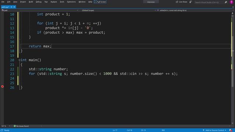Close the pe8.cpp tab
Image resolution: width=235 pixels, height=132 pixels.
(14, 7)
